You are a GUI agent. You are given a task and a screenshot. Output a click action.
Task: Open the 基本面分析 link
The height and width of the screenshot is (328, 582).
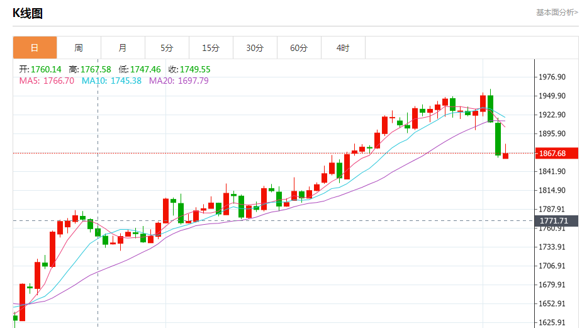pos(556,13)
